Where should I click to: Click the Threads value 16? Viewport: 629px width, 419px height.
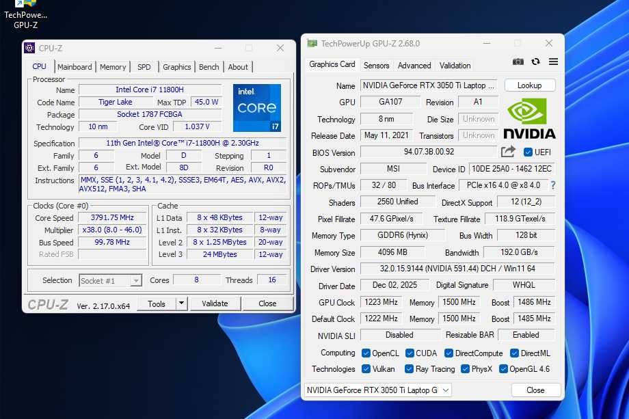[x=272, y=280]
